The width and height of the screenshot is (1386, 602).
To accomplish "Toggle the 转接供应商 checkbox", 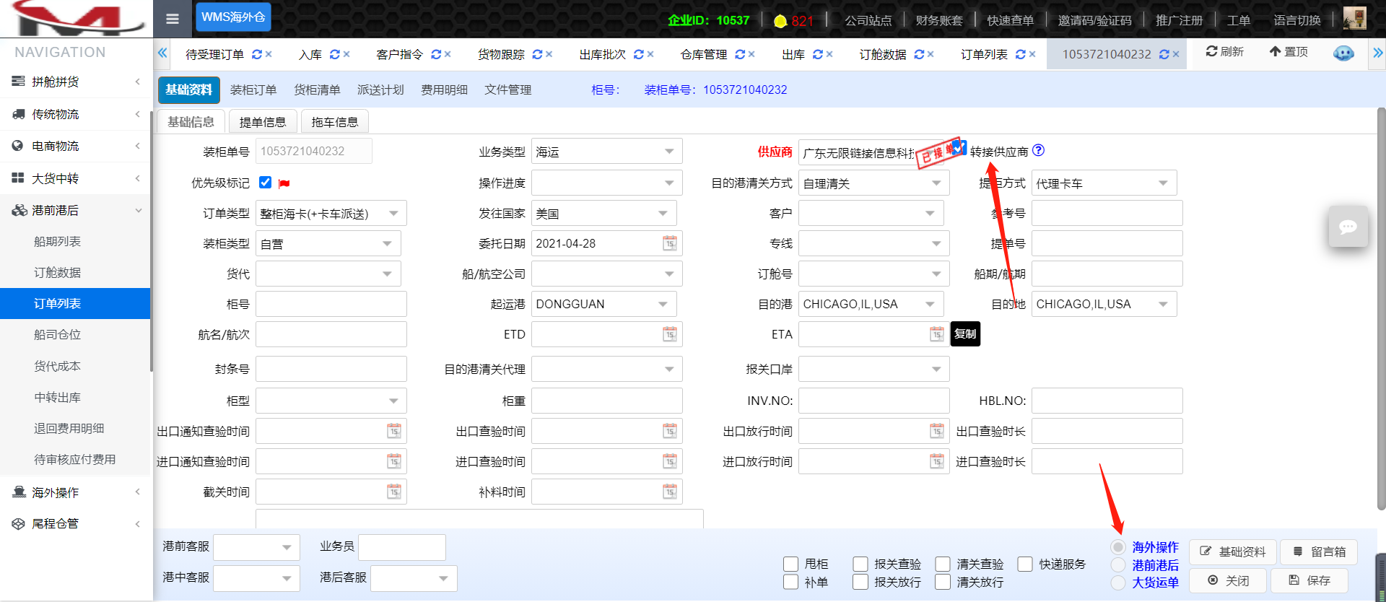I will [x=959, y=148].
